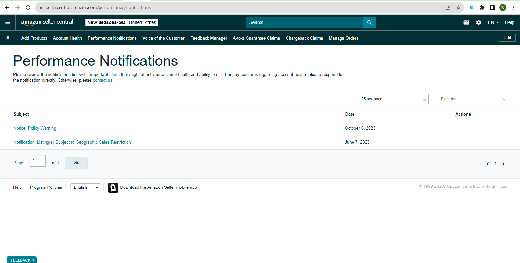This screenshot has width=520, height=263.
Task: Open the Program Policies footer link
Action: 46,187
